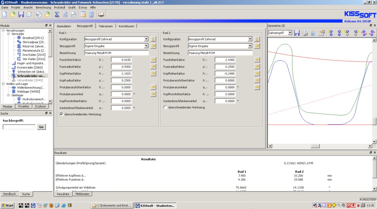Screen dimensions: 377x209
Task: Click arrow button beside Rad 1 Protuberanzwinkel
Action: 153,94
